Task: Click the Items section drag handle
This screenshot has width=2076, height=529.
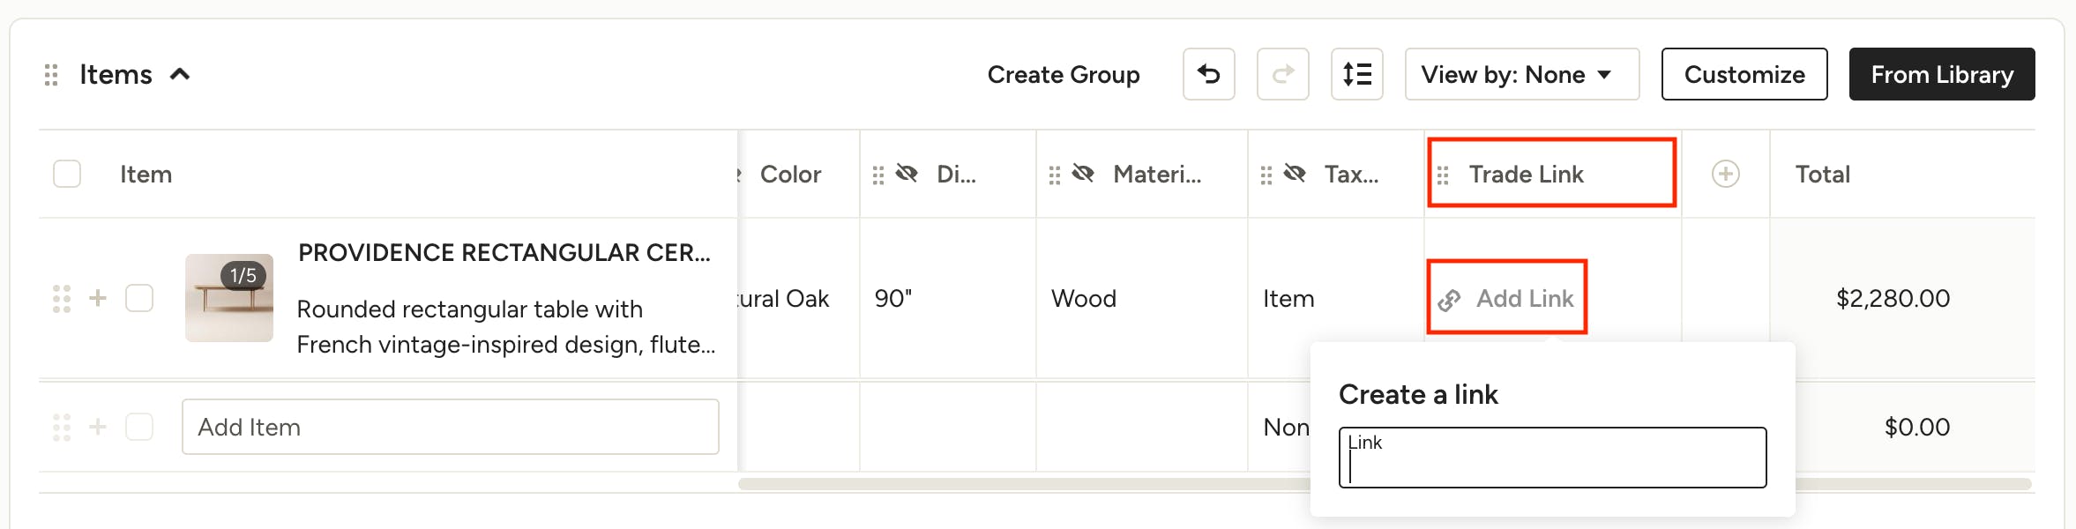Action: [51, 75]
